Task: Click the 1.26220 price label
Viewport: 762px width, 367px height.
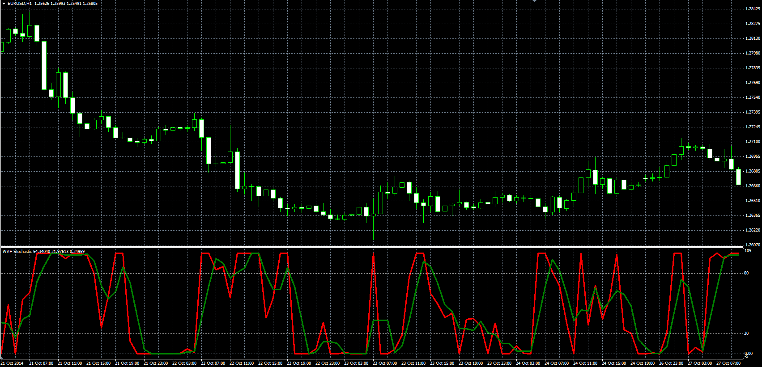Action: (x=753, y=230)
